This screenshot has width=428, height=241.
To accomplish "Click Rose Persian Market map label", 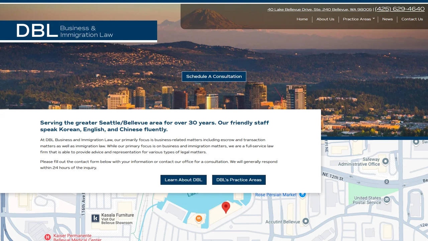I will (276, 195).
